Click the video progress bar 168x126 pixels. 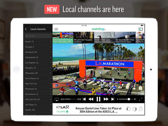71,99
